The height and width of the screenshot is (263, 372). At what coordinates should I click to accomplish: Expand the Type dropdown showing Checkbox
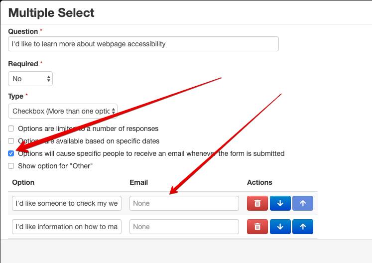click(x=63, y=111)
